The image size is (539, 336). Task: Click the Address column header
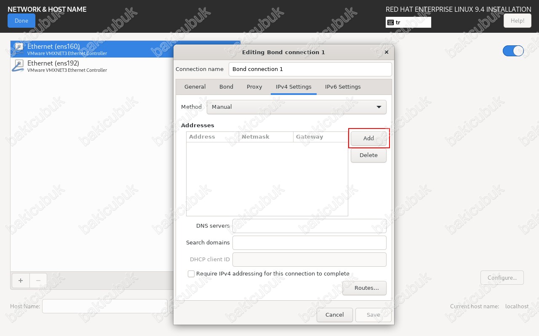[213, 137]
